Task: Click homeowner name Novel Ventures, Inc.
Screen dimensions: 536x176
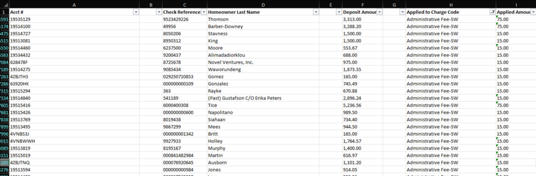Action: [231, 62]
